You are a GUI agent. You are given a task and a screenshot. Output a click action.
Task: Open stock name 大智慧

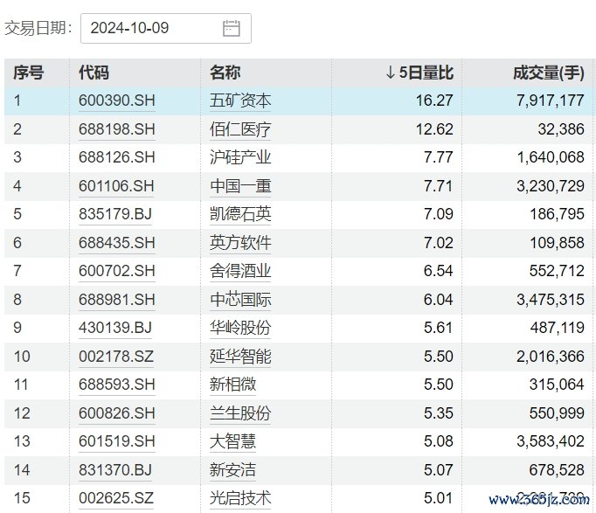pos(232,441)
